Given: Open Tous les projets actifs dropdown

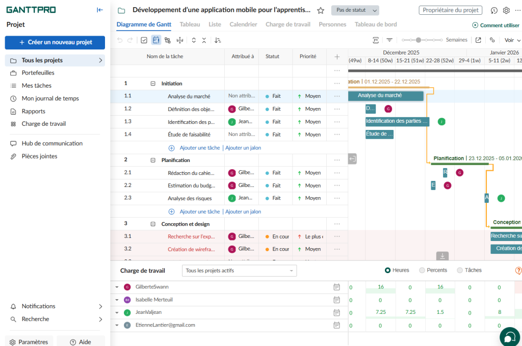Looking at the screenshot, I should [240, 271].
